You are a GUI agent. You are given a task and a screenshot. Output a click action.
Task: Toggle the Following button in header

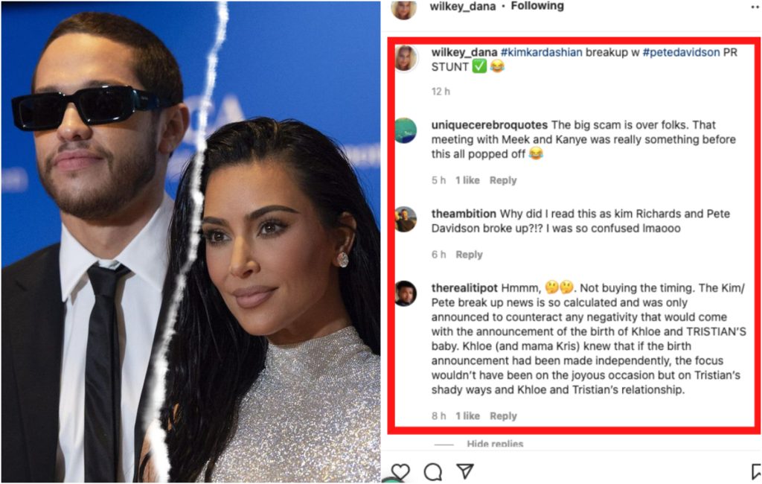pos(537,6)
